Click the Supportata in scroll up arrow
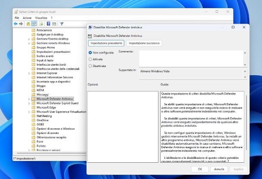The image size is (262, 179). [245, 71]
